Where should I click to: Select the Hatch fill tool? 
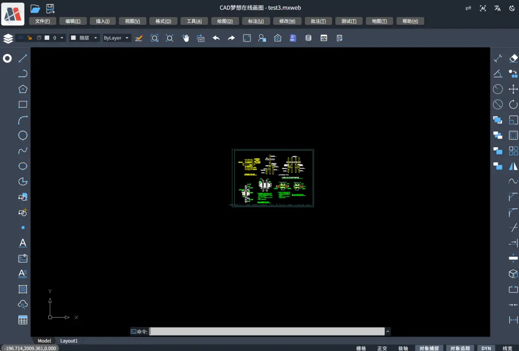point(23,289)
